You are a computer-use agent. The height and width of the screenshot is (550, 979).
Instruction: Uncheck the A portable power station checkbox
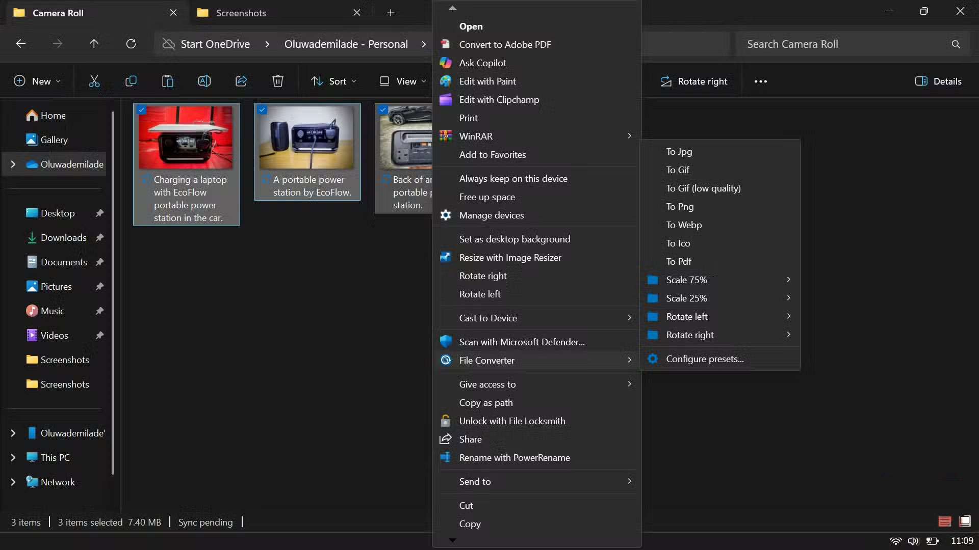click(x=262, y=110)
